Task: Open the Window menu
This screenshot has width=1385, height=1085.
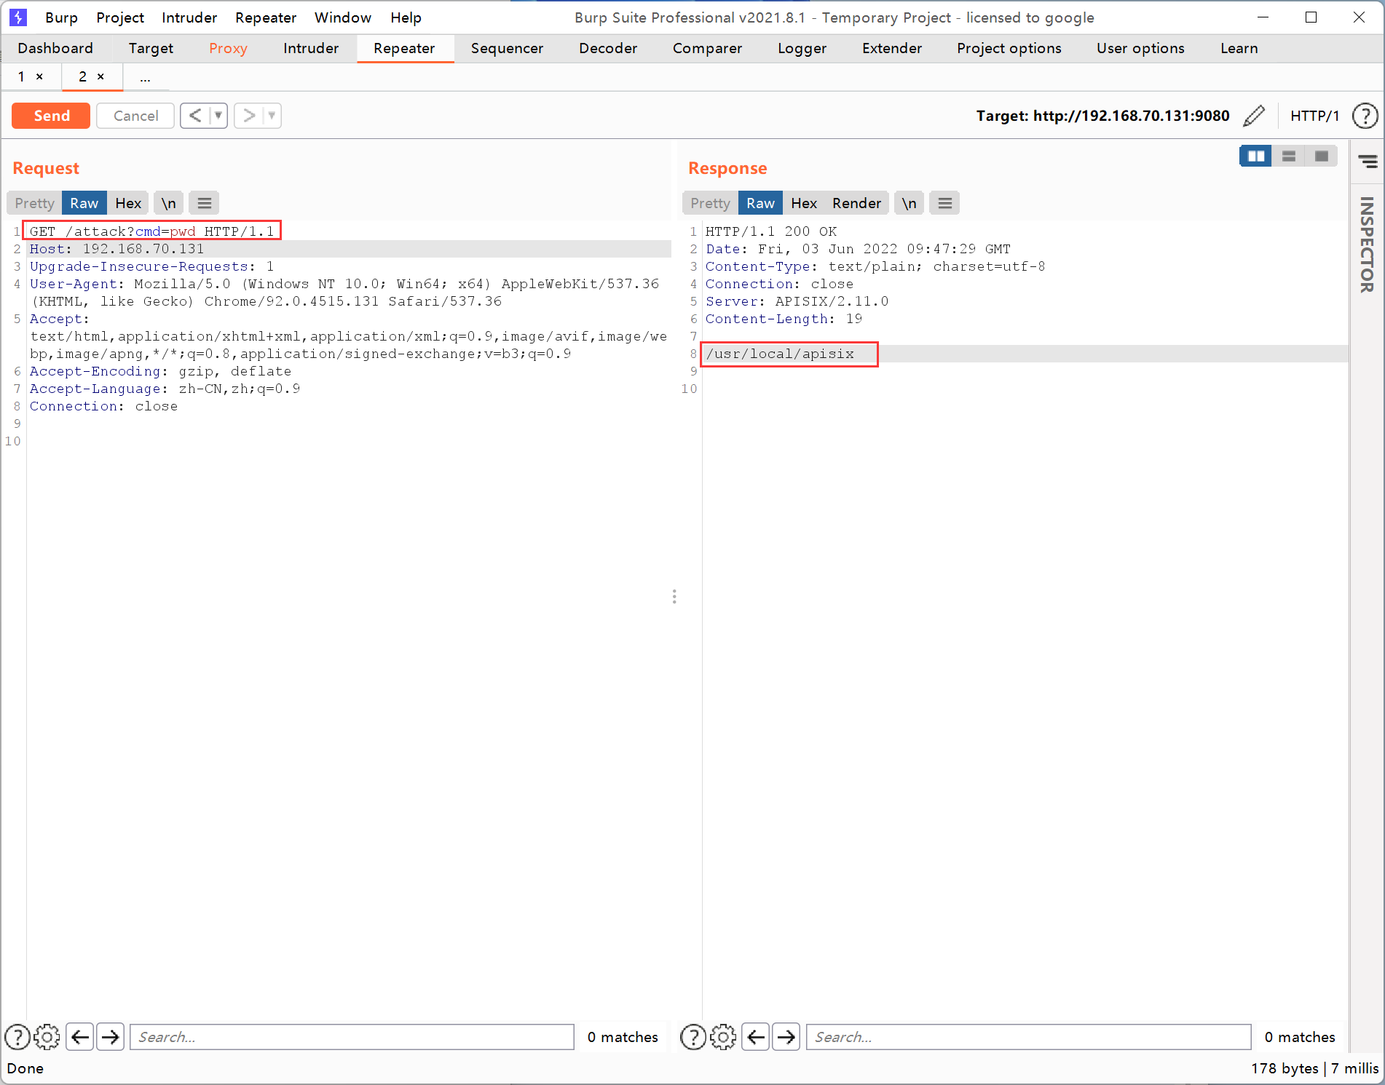Action: (342, 17)
